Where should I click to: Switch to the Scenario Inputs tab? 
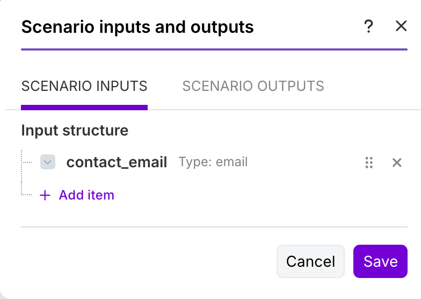(x=84, y=86)
